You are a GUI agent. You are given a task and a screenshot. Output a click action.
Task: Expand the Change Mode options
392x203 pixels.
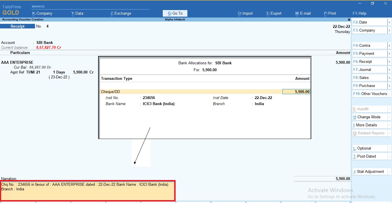click(389, 117)
